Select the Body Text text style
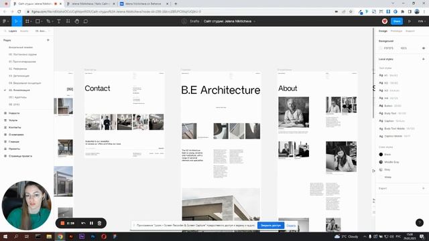This screenshot has height=241, width=429. (392, 113)
